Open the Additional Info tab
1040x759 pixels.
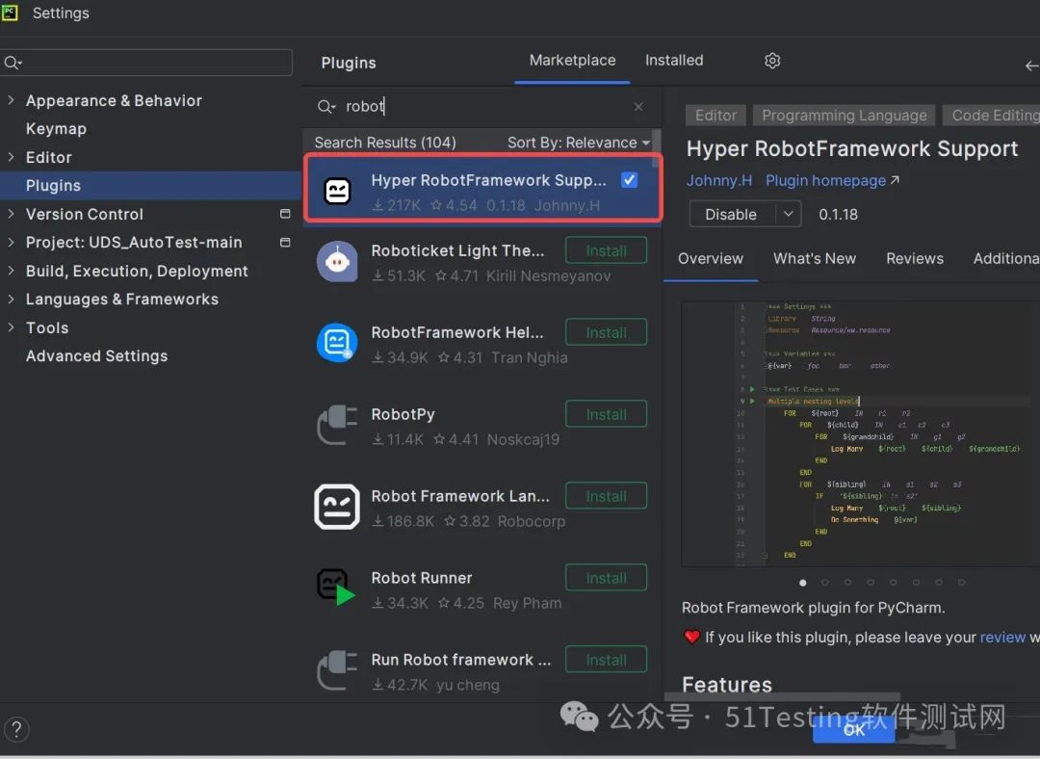[x=1005, y=259]
